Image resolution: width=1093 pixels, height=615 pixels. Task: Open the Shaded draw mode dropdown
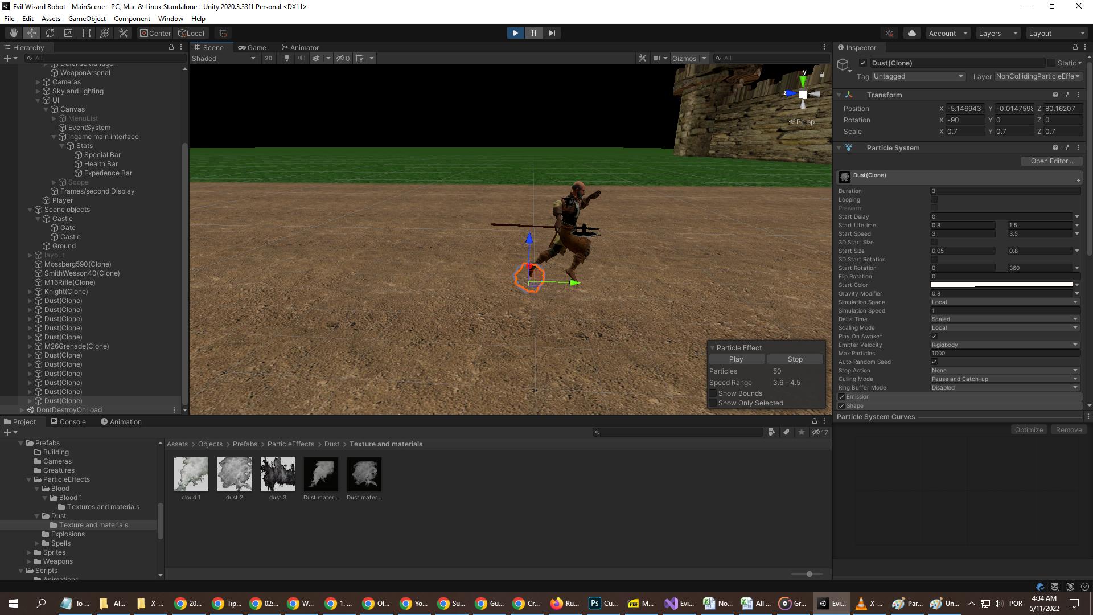coord(224,58)
